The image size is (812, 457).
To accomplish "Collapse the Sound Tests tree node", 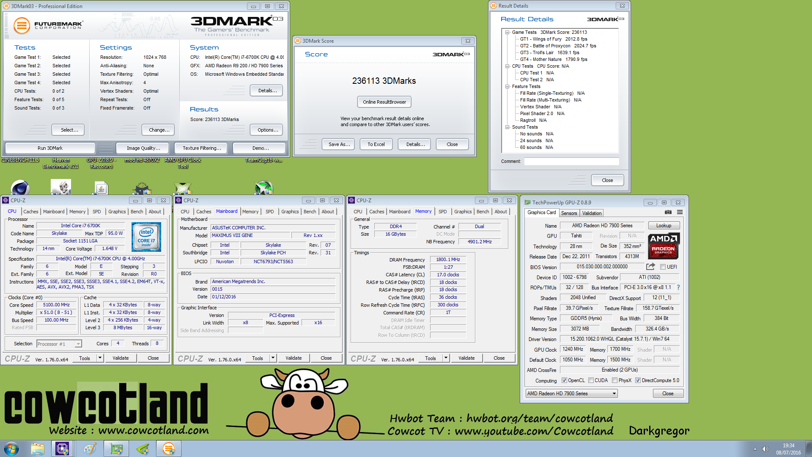I will [x=507, y=127].
